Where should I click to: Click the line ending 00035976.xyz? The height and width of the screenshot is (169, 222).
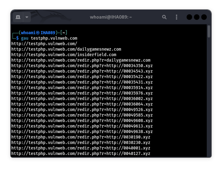[82, 93]
